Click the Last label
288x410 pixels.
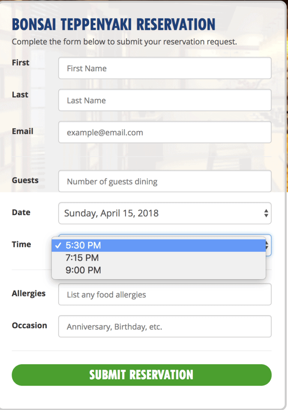coord(20,95)
